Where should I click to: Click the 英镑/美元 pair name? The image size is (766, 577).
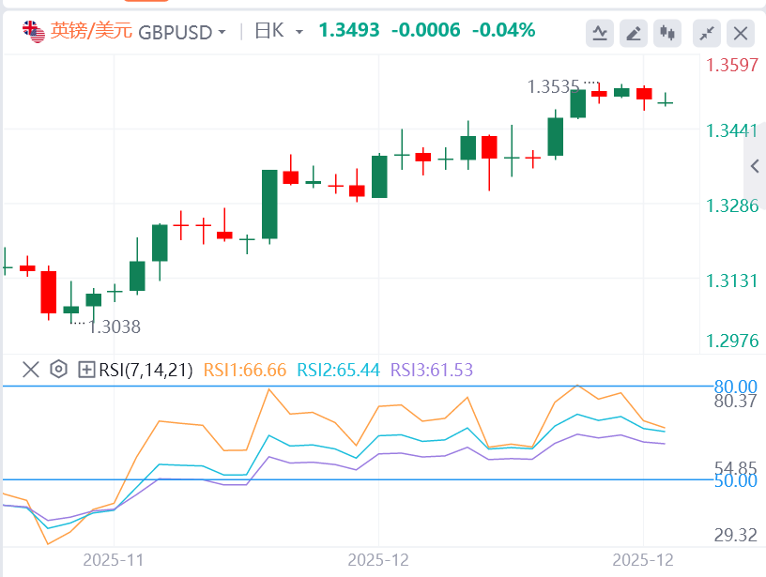point(91,31)
